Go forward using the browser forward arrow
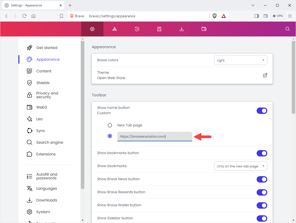 (15, 16)
